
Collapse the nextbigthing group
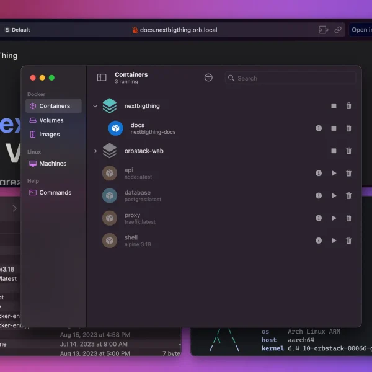(x=95, y=106)
